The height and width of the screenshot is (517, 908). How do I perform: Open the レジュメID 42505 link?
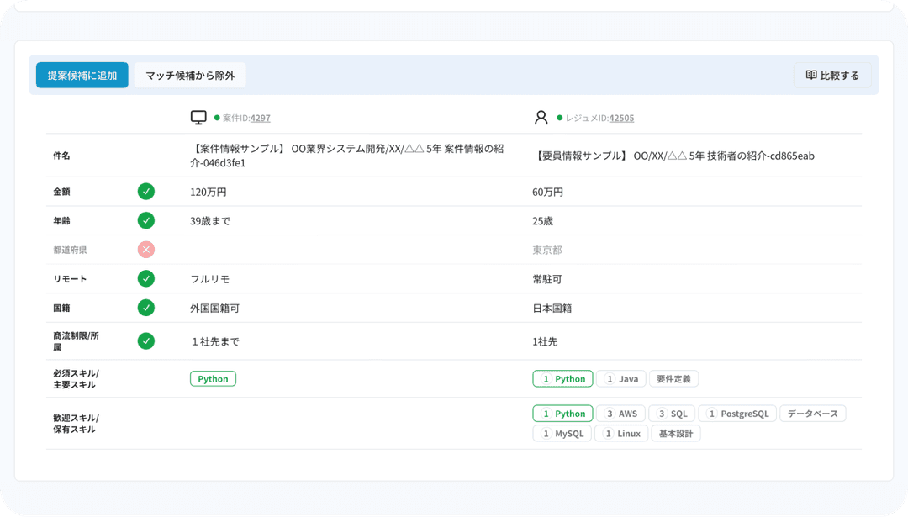[621, 119]
